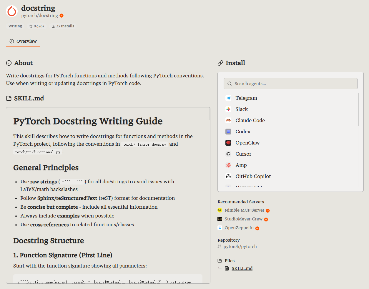Click the Amp icon
Screen dimensions: 369x289
tap(228, 165)
